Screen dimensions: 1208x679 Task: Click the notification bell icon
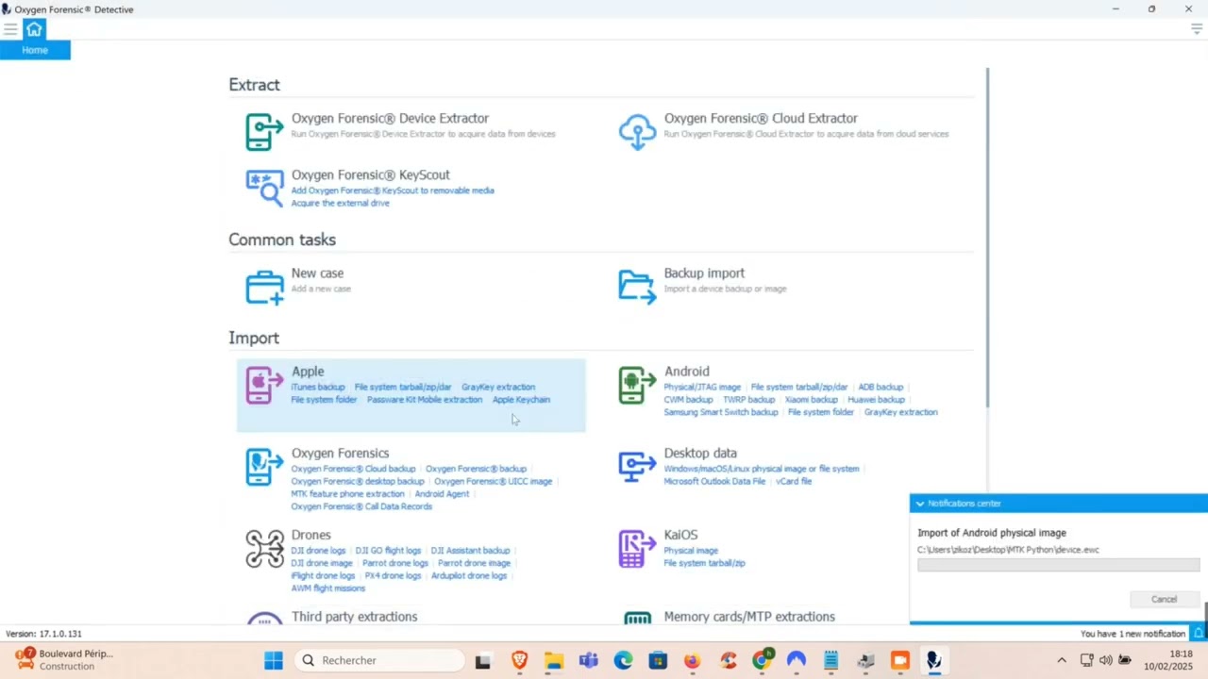(1199, 633)
